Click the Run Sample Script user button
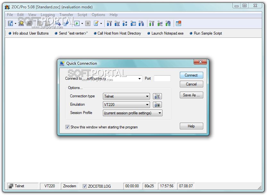This screenshot has width=267, height=195. pos(206,33)
